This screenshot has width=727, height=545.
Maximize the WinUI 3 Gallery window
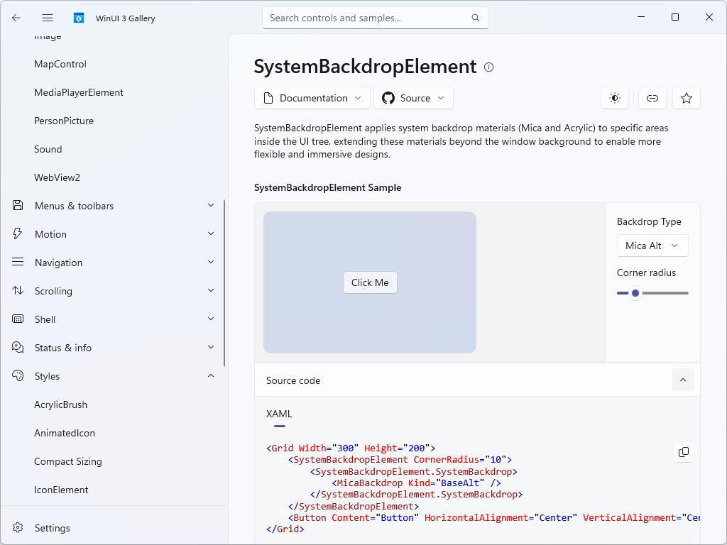675,17
